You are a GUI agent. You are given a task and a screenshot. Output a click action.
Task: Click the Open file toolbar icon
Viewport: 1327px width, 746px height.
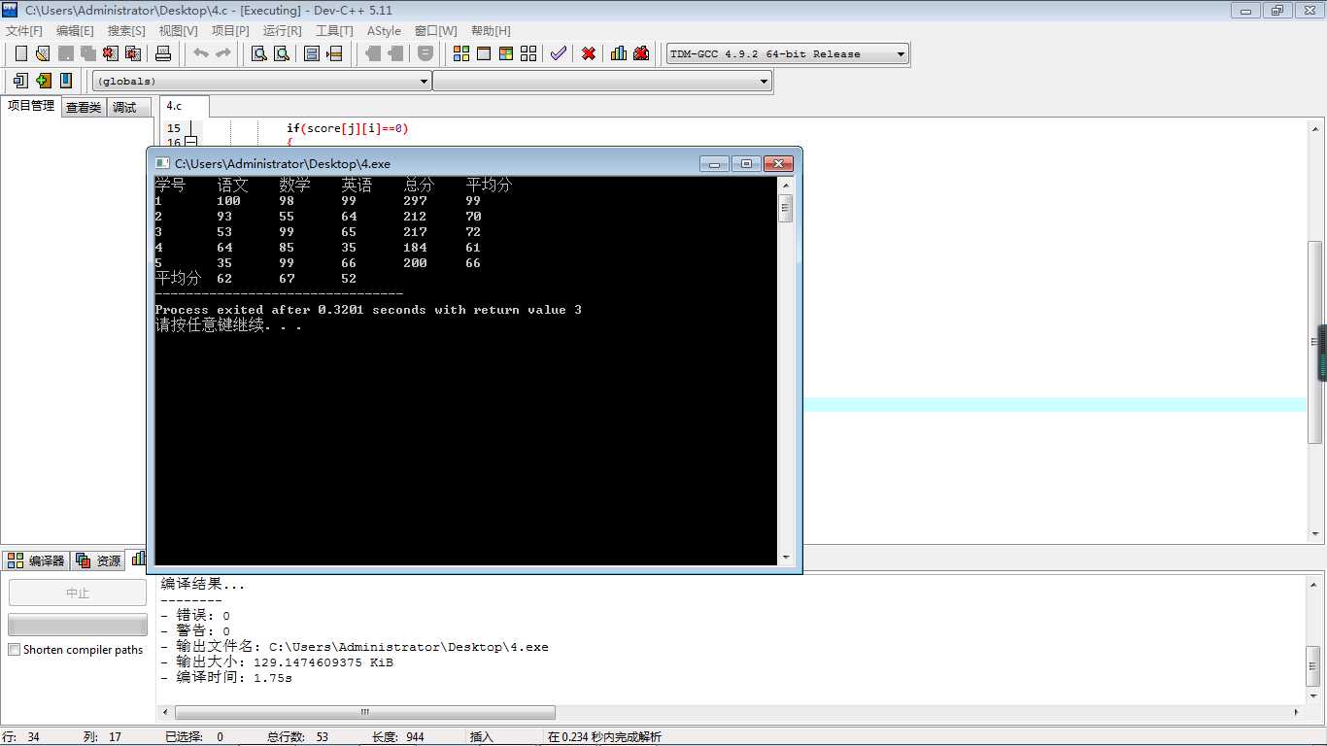(43, 53)
